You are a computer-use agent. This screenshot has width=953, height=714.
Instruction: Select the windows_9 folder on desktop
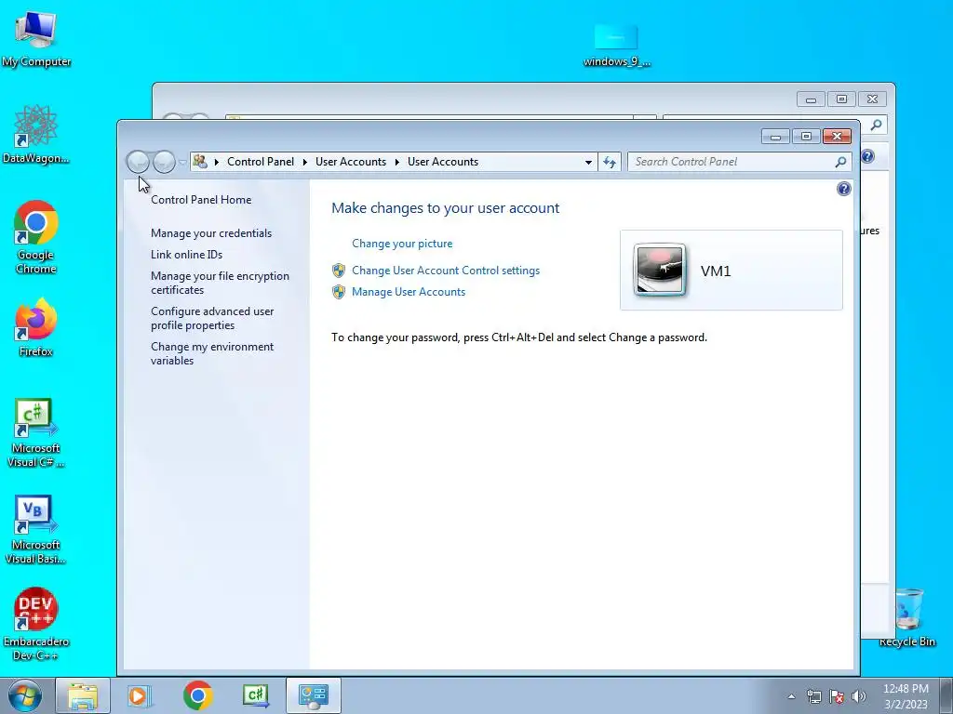point(616,45)
